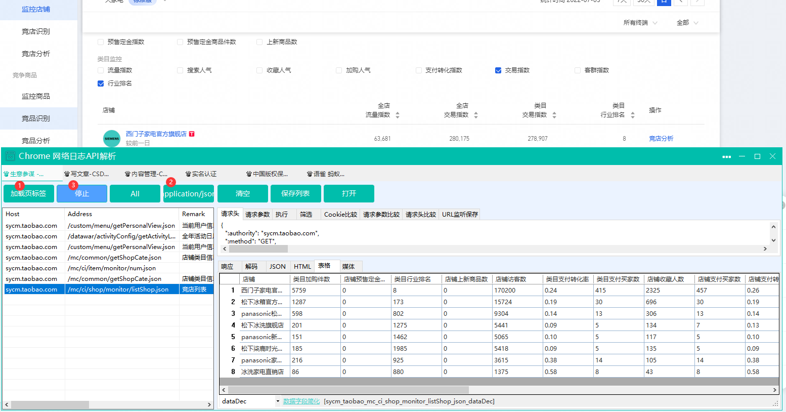Image resolution: width=786 pixels, height=412 pixels.
Task: Open the three-dots menu in title bar
Action: tap(727, 156)
